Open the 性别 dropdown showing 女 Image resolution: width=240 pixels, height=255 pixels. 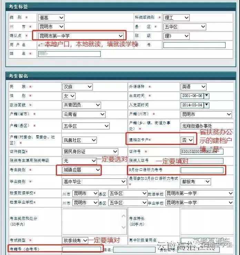(x=69, y=96)
